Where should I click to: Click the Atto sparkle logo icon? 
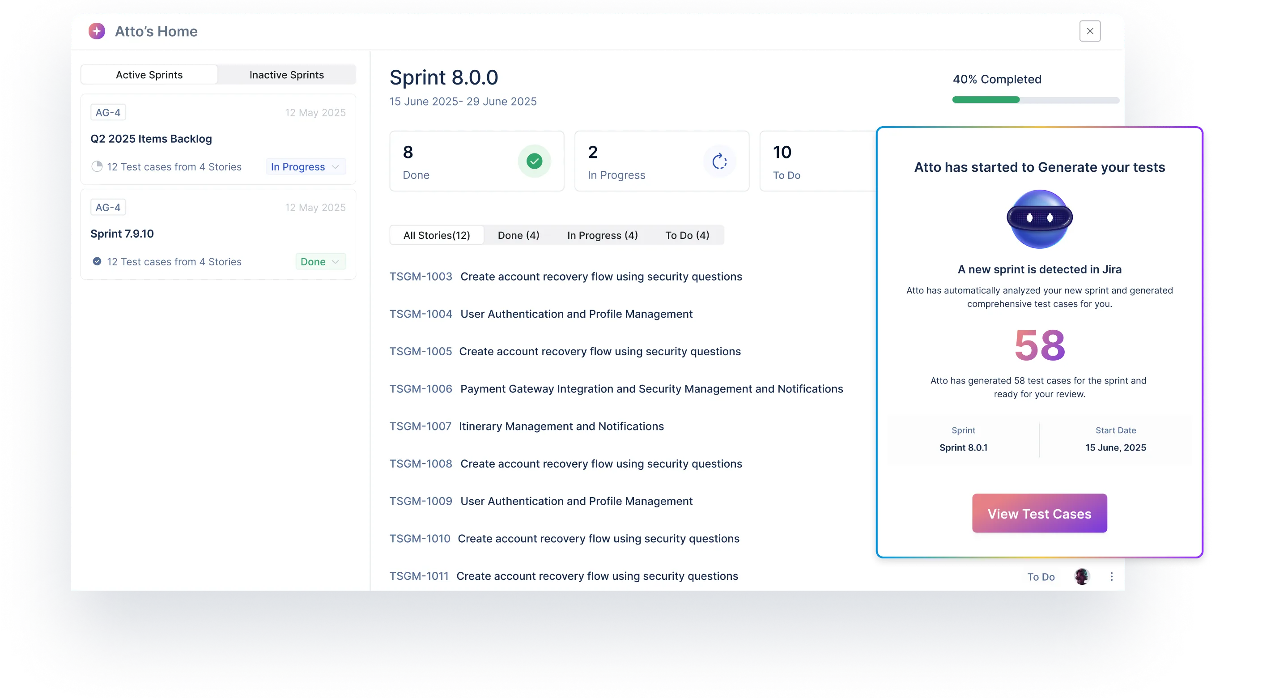click(97, 31)
